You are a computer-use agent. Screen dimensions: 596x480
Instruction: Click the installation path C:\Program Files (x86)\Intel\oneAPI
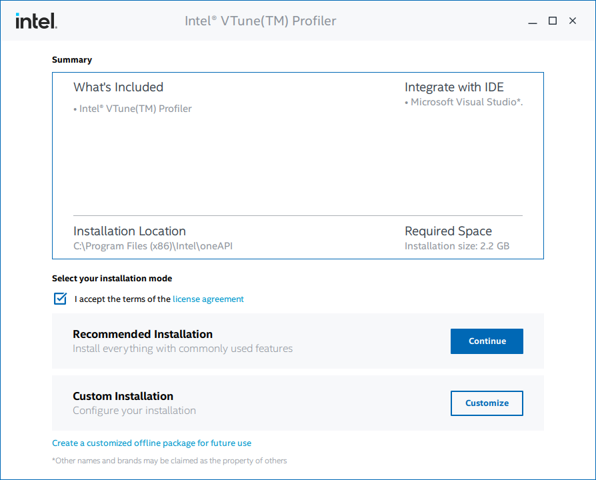[x=153, y=246]
